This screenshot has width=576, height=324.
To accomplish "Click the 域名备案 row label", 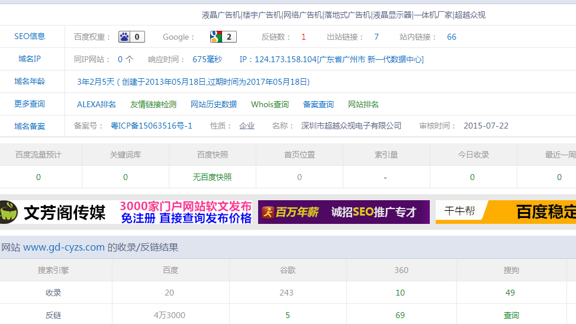I will (30, 127).
